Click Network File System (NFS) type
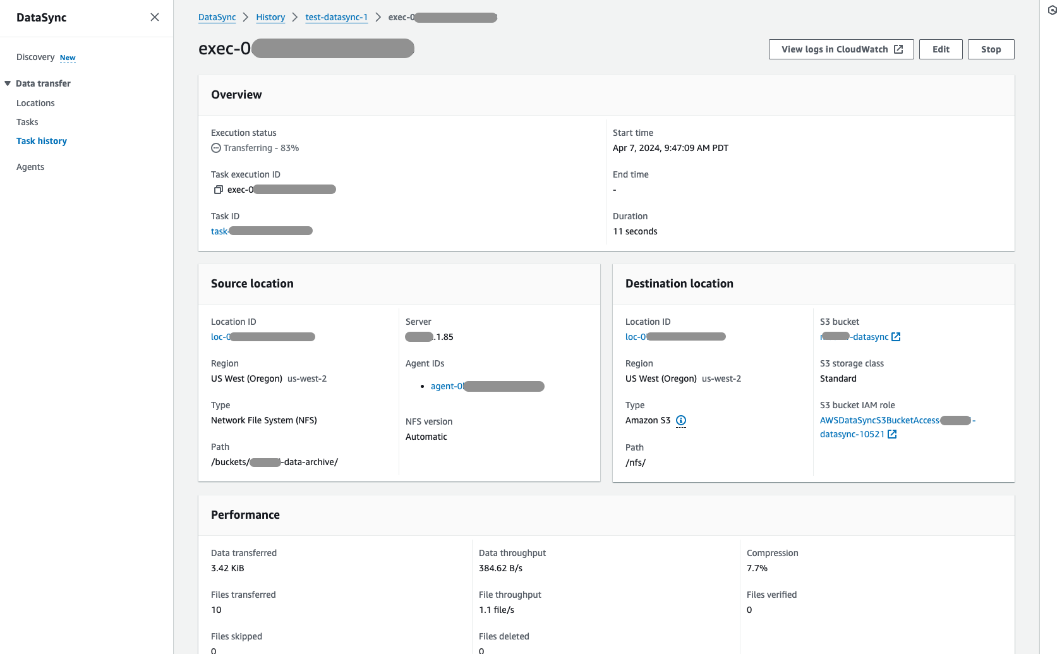Image resolution: width=1062 pixels, height=654 pixels. [x=264, y=420]
